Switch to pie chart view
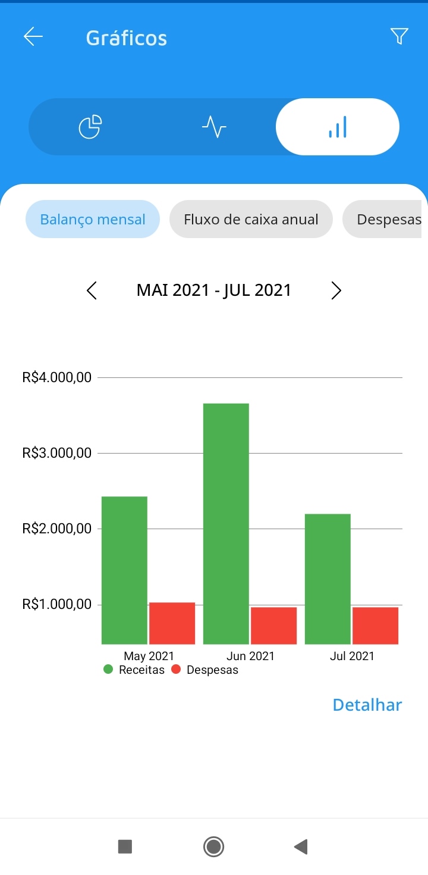This screenshot has height=875, width=428. click(90, 127)
